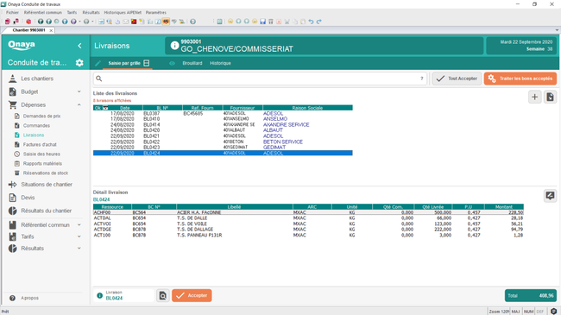Expand the Budget menu chevron
The width and height of the screenshot is (561, 315).
tap(79, 91)
